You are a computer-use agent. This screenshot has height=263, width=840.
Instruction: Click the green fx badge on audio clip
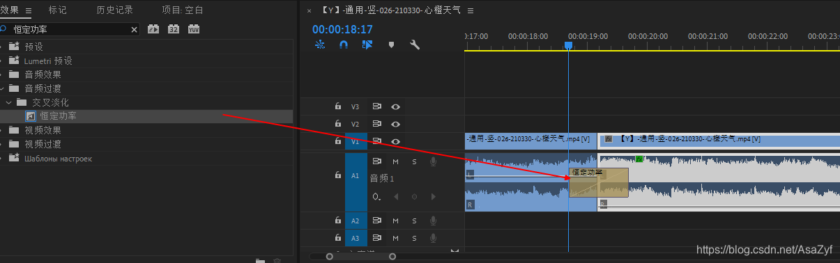(639, 159)
